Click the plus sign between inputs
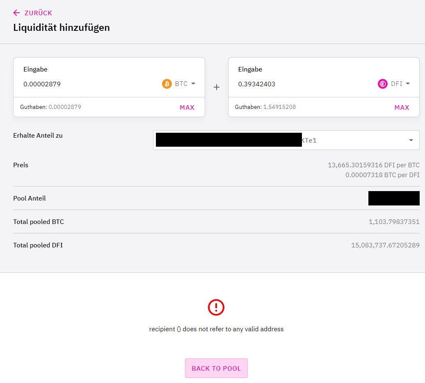 click(217, 87)
